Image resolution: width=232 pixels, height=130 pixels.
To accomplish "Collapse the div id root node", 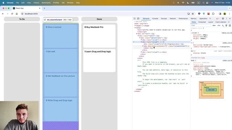I will pos(137,34).
